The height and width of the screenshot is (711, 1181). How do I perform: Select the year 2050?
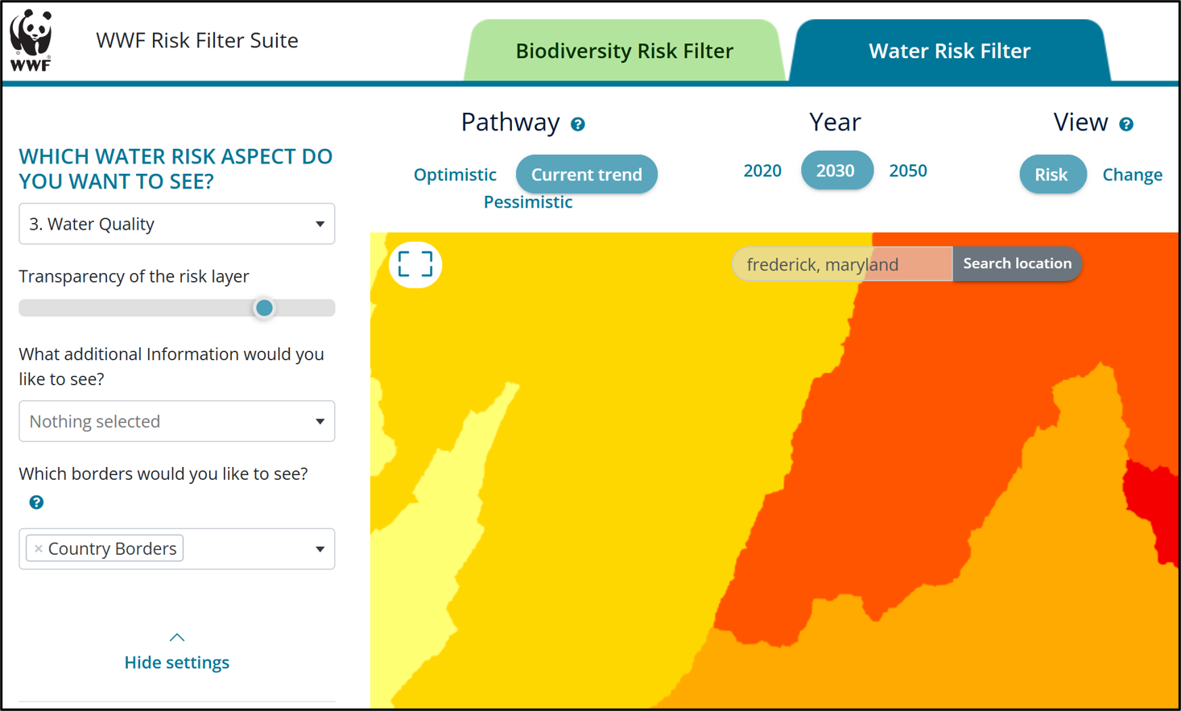click(908, 170)
